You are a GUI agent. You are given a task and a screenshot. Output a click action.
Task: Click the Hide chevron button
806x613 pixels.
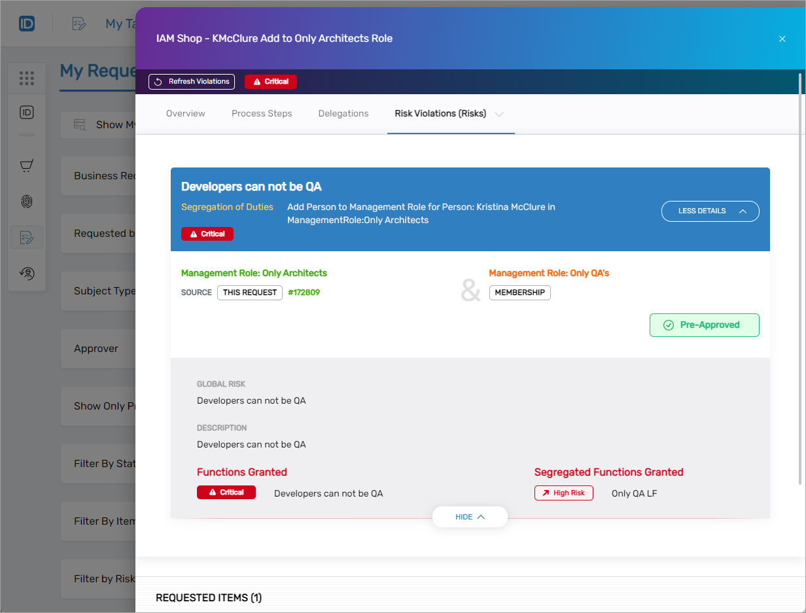click(470, 517)
